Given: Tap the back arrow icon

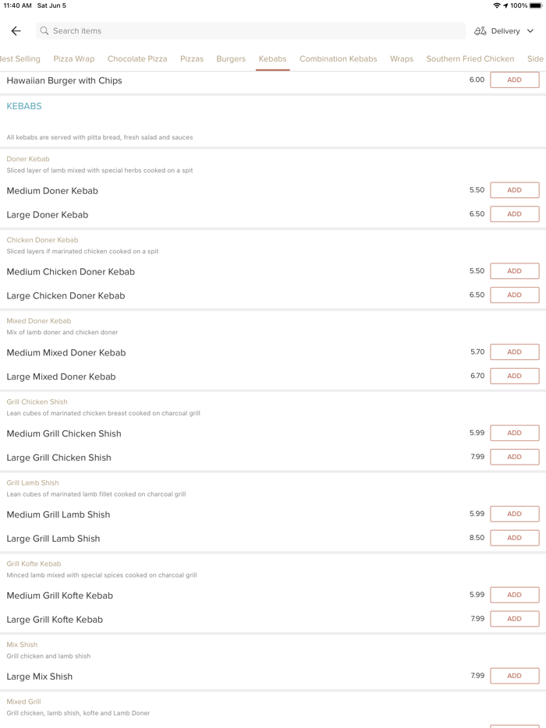Looking at the screenshot, I should click(x=16, y=31).
